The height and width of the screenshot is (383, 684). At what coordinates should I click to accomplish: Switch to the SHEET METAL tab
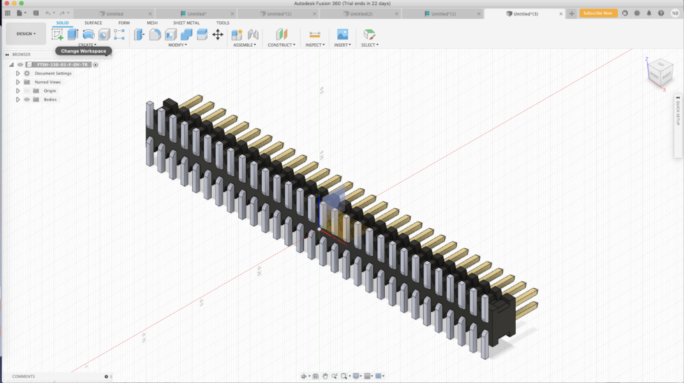(186, 23)
